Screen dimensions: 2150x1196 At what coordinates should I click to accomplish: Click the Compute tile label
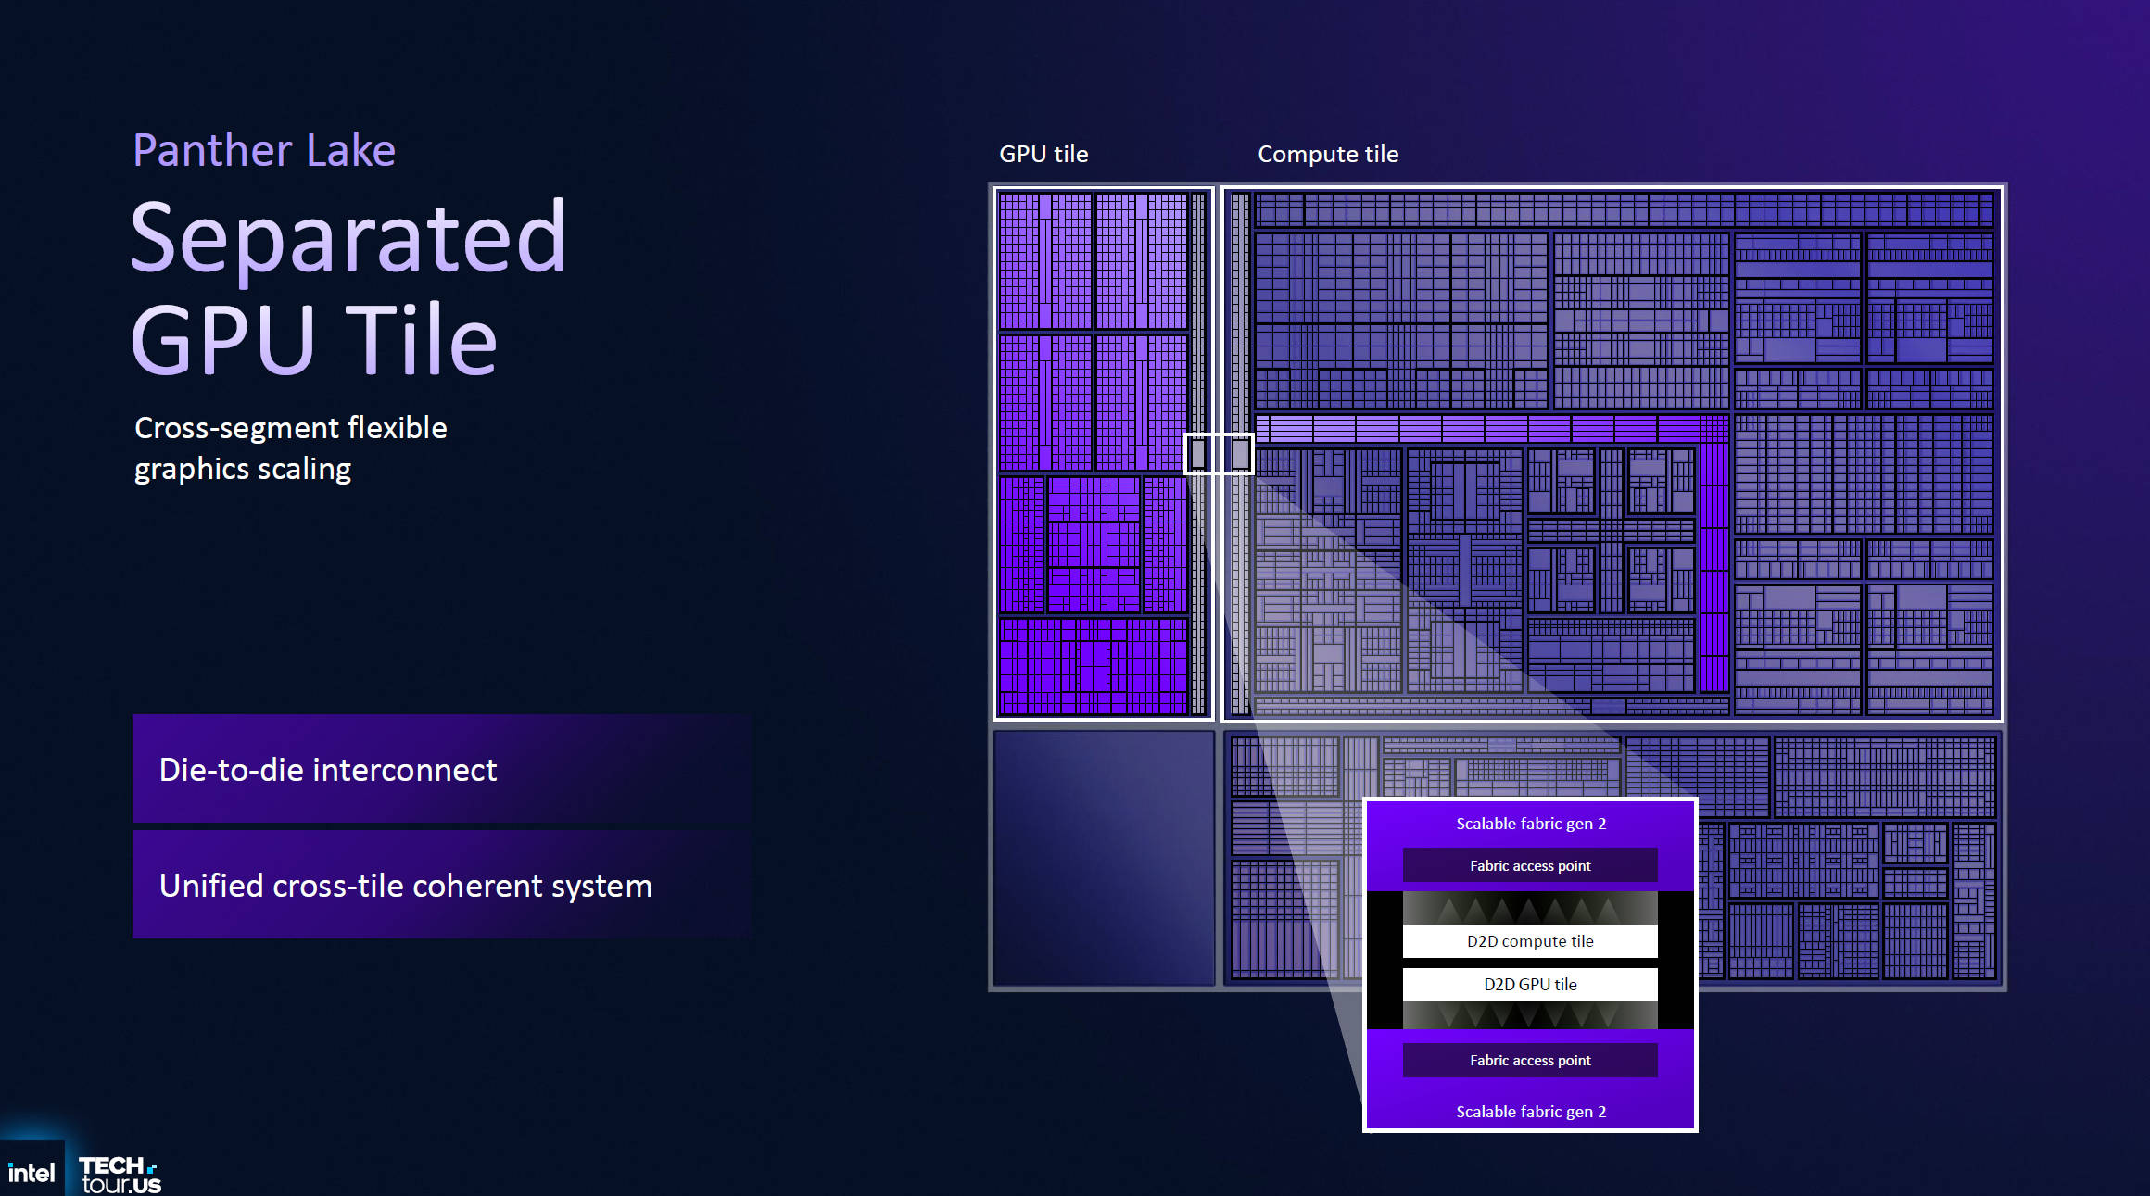tap(1327, 154)
